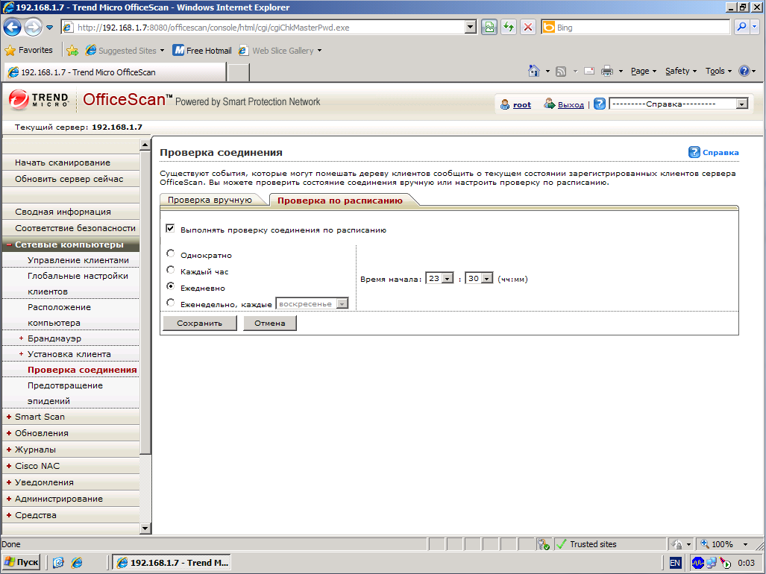Click the Compatibility View icon by address bar

click(x=489, y=28)
